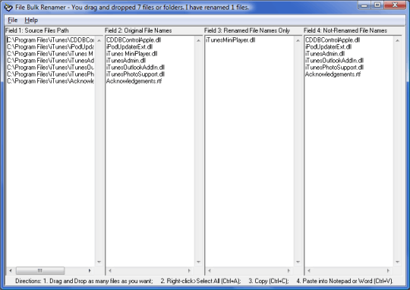410x290 pixels.
Task: Select the iPodUpd source path in Field 1
Action: click(x=50, y=47)
